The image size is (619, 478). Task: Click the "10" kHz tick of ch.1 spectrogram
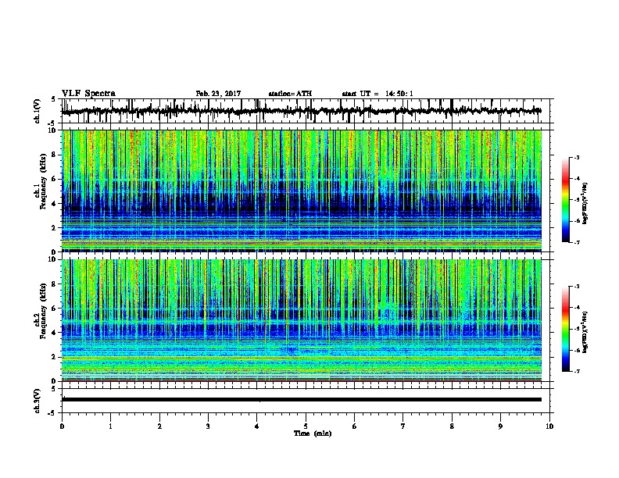tap(52, 130)
